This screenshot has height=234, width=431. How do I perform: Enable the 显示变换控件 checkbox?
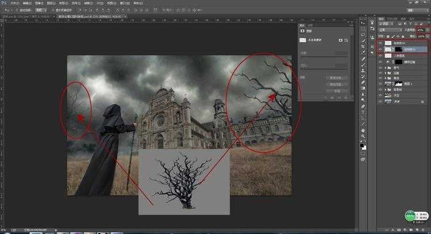(53, 10)
